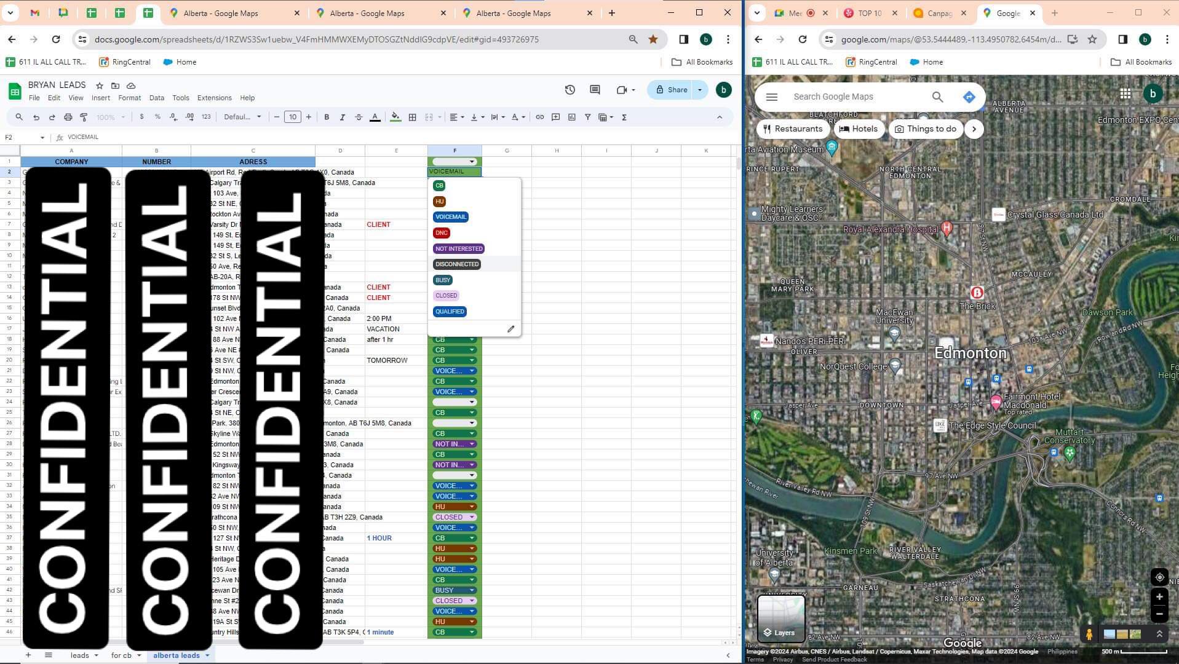
Task: Zoom in on the map with plus
Action: 1159,596
